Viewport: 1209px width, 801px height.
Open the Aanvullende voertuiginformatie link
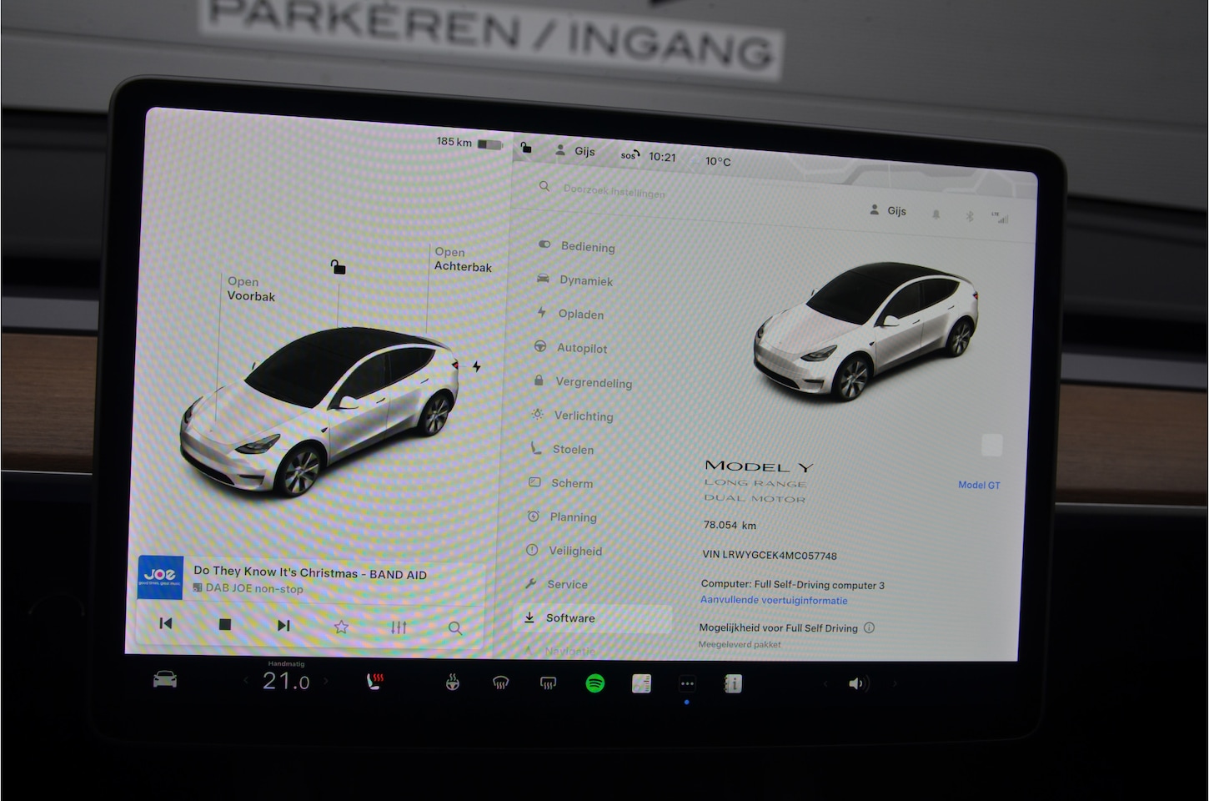(773, 600)
